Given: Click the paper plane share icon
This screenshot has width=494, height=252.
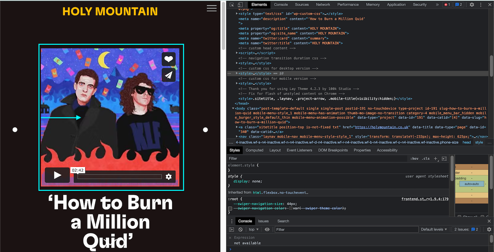Looking at the screenshot, I should click(x=169, y=75).
